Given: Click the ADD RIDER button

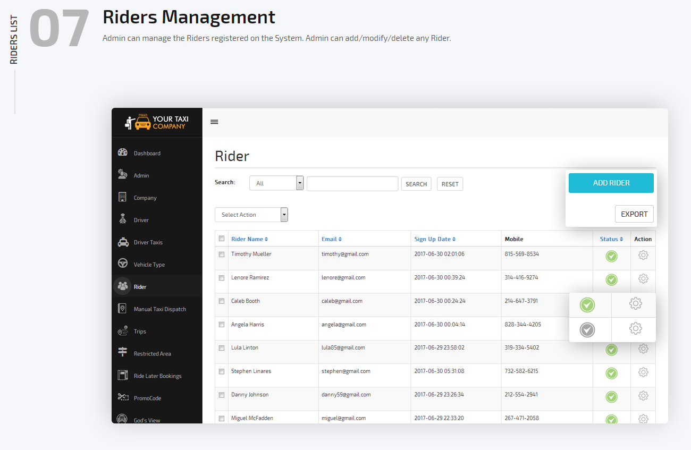Looking at the screenshot, I should pos(611,183).
